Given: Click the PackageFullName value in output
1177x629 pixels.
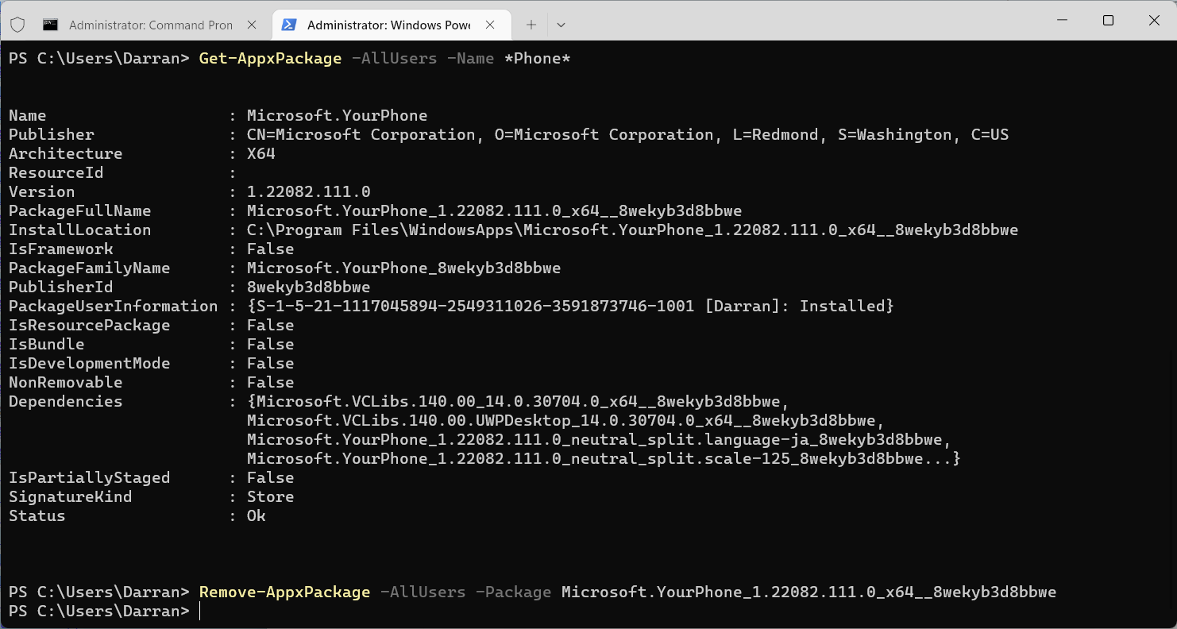Looking at the screenshot, I should point(494,211).
